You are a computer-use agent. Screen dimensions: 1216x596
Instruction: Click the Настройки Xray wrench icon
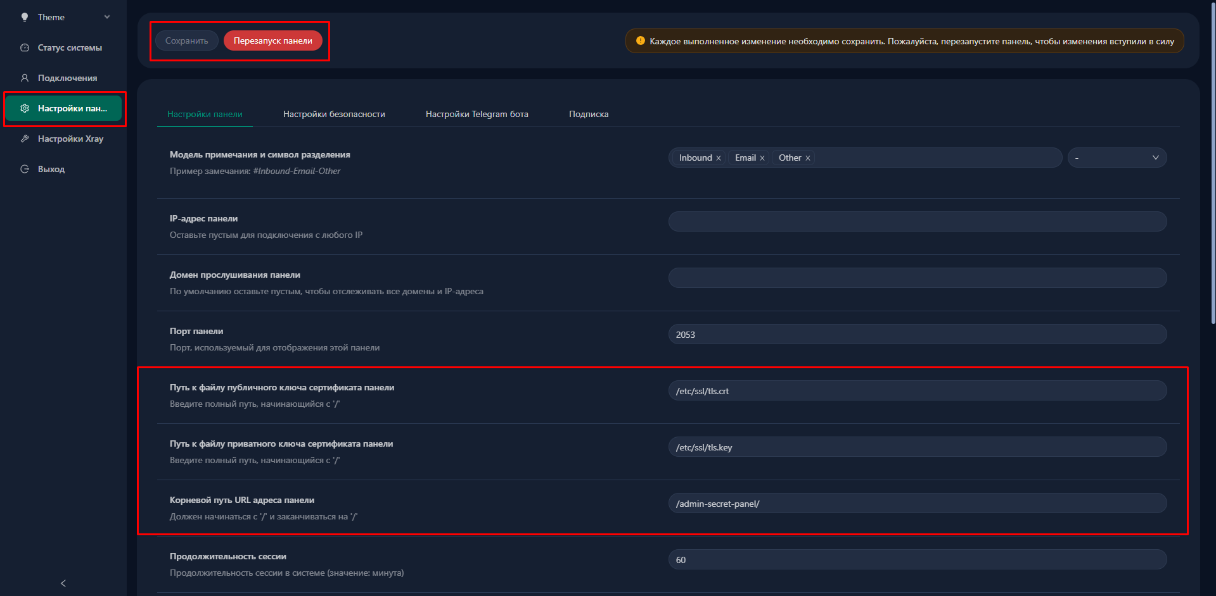25,139
